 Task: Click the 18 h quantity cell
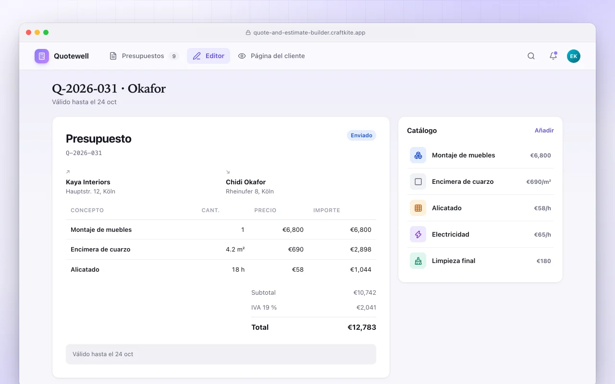pos(238,270)
